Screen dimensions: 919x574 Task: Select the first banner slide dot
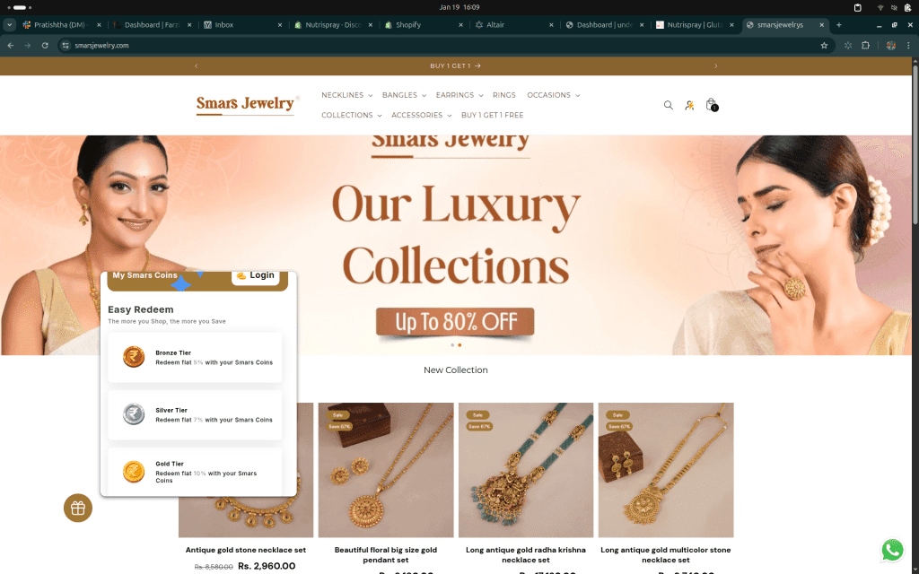(452, 345)
